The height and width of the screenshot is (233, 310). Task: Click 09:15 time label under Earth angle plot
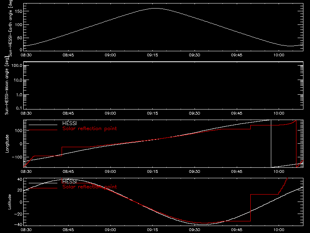pos(152,55)
